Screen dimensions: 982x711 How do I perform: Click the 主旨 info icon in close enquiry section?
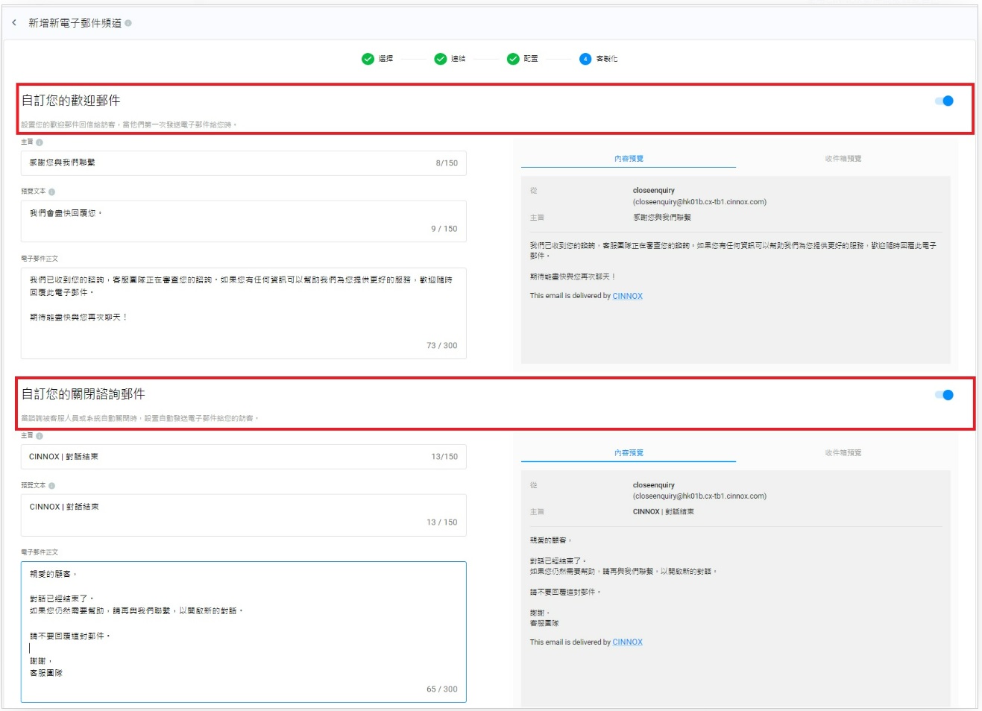pos(40,436)
